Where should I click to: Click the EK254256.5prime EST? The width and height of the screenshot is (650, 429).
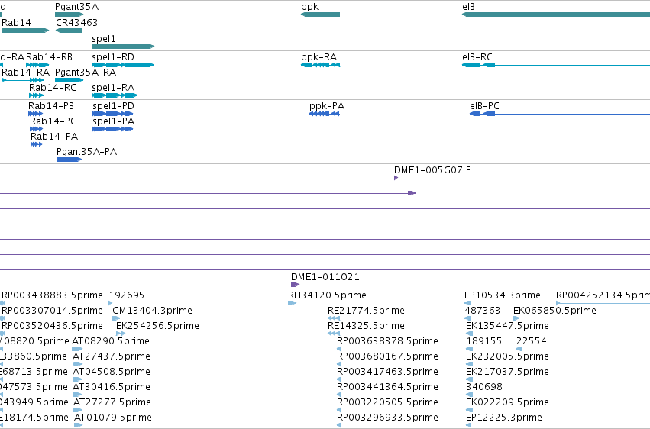[x=121, y=334]
